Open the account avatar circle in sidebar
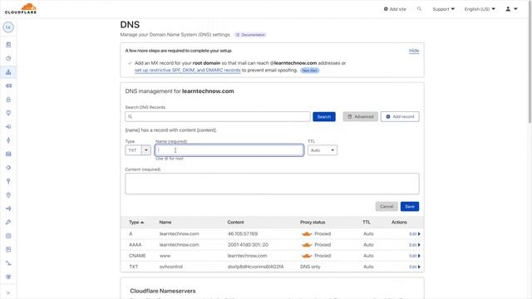This screenshot has height=299, width=532. click(8, 27)
